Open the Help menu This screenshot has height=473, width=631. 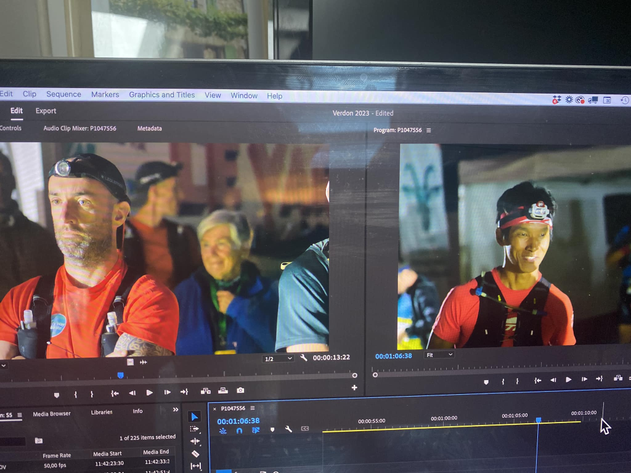coord(274,96)
